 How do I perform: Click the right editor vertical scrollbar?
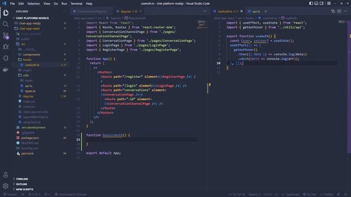pyautogui.click(x=349, y=86)
